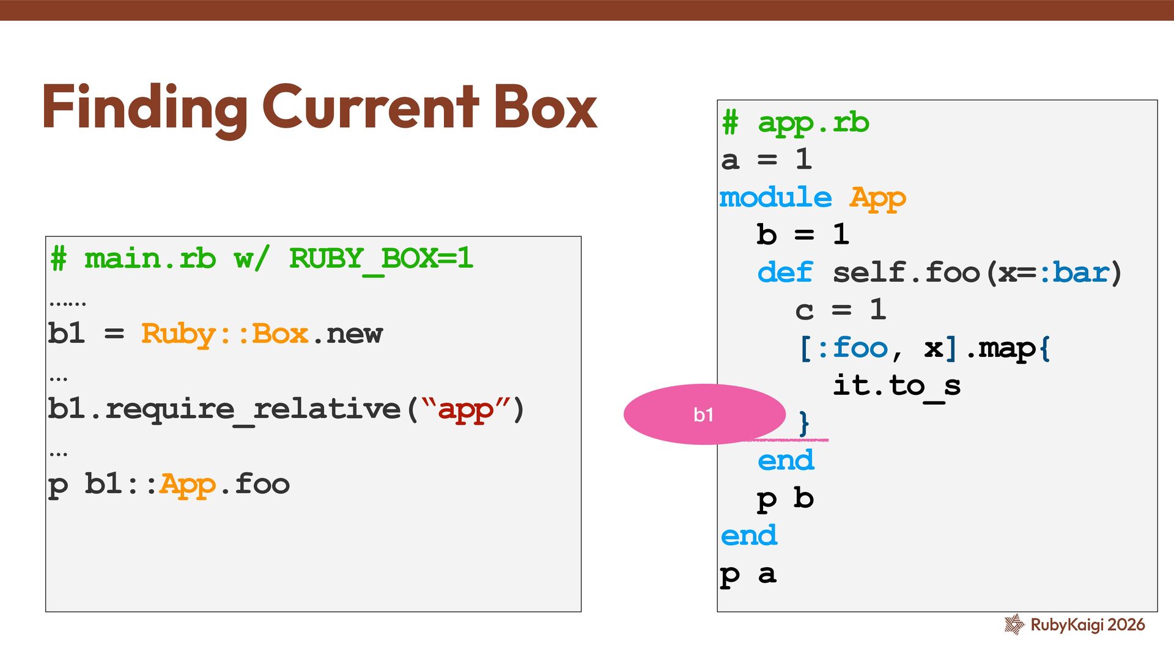Click the 'a = 1' assignment line

pos(766,160)
